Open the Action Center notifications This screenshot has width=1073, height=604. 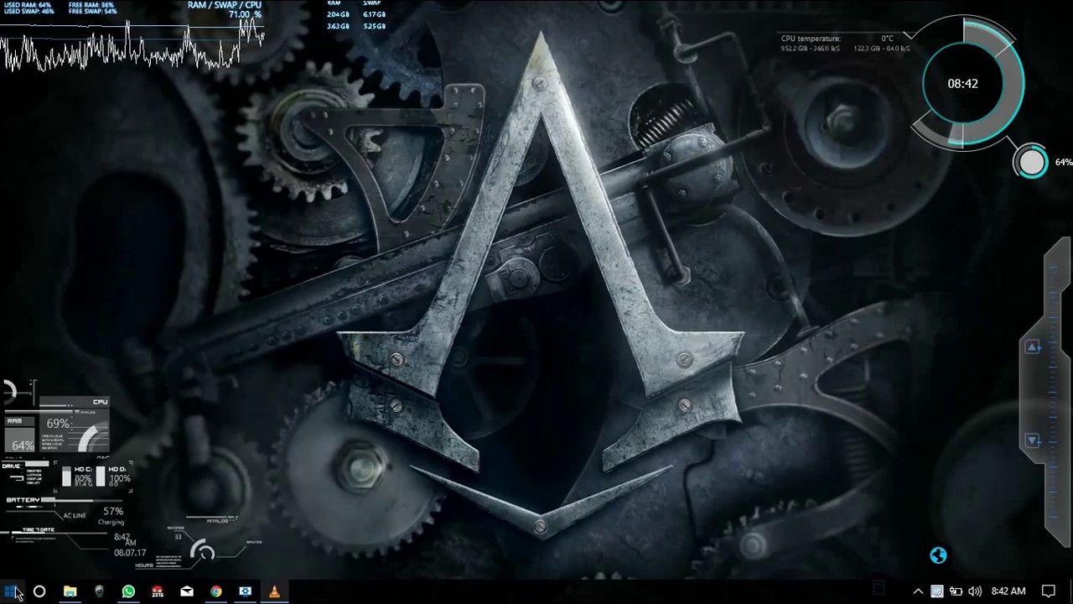(x=1048, y=591)
